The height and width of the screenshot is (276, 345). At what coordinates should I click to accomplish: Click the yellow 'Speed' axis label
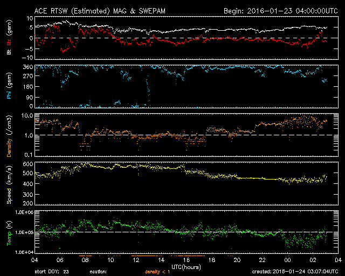point(9,196)
